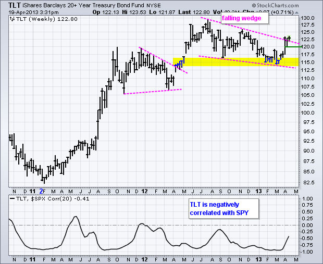Click the small triangle after the Chg value

point(296,12)
